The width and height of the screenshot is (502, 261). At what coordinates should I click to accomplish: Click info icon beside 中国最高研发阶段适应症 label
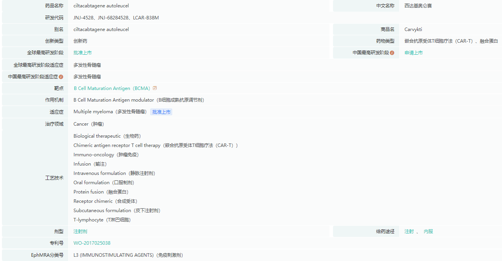pyautogui.click(x=61, y=77)
